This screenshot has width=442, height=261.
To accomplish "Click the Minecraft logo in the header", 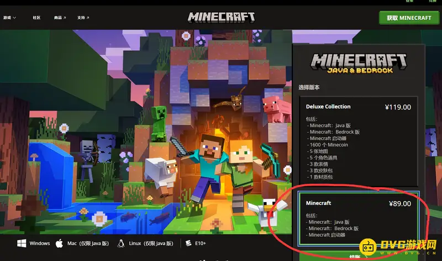I will tap(221, 17).
